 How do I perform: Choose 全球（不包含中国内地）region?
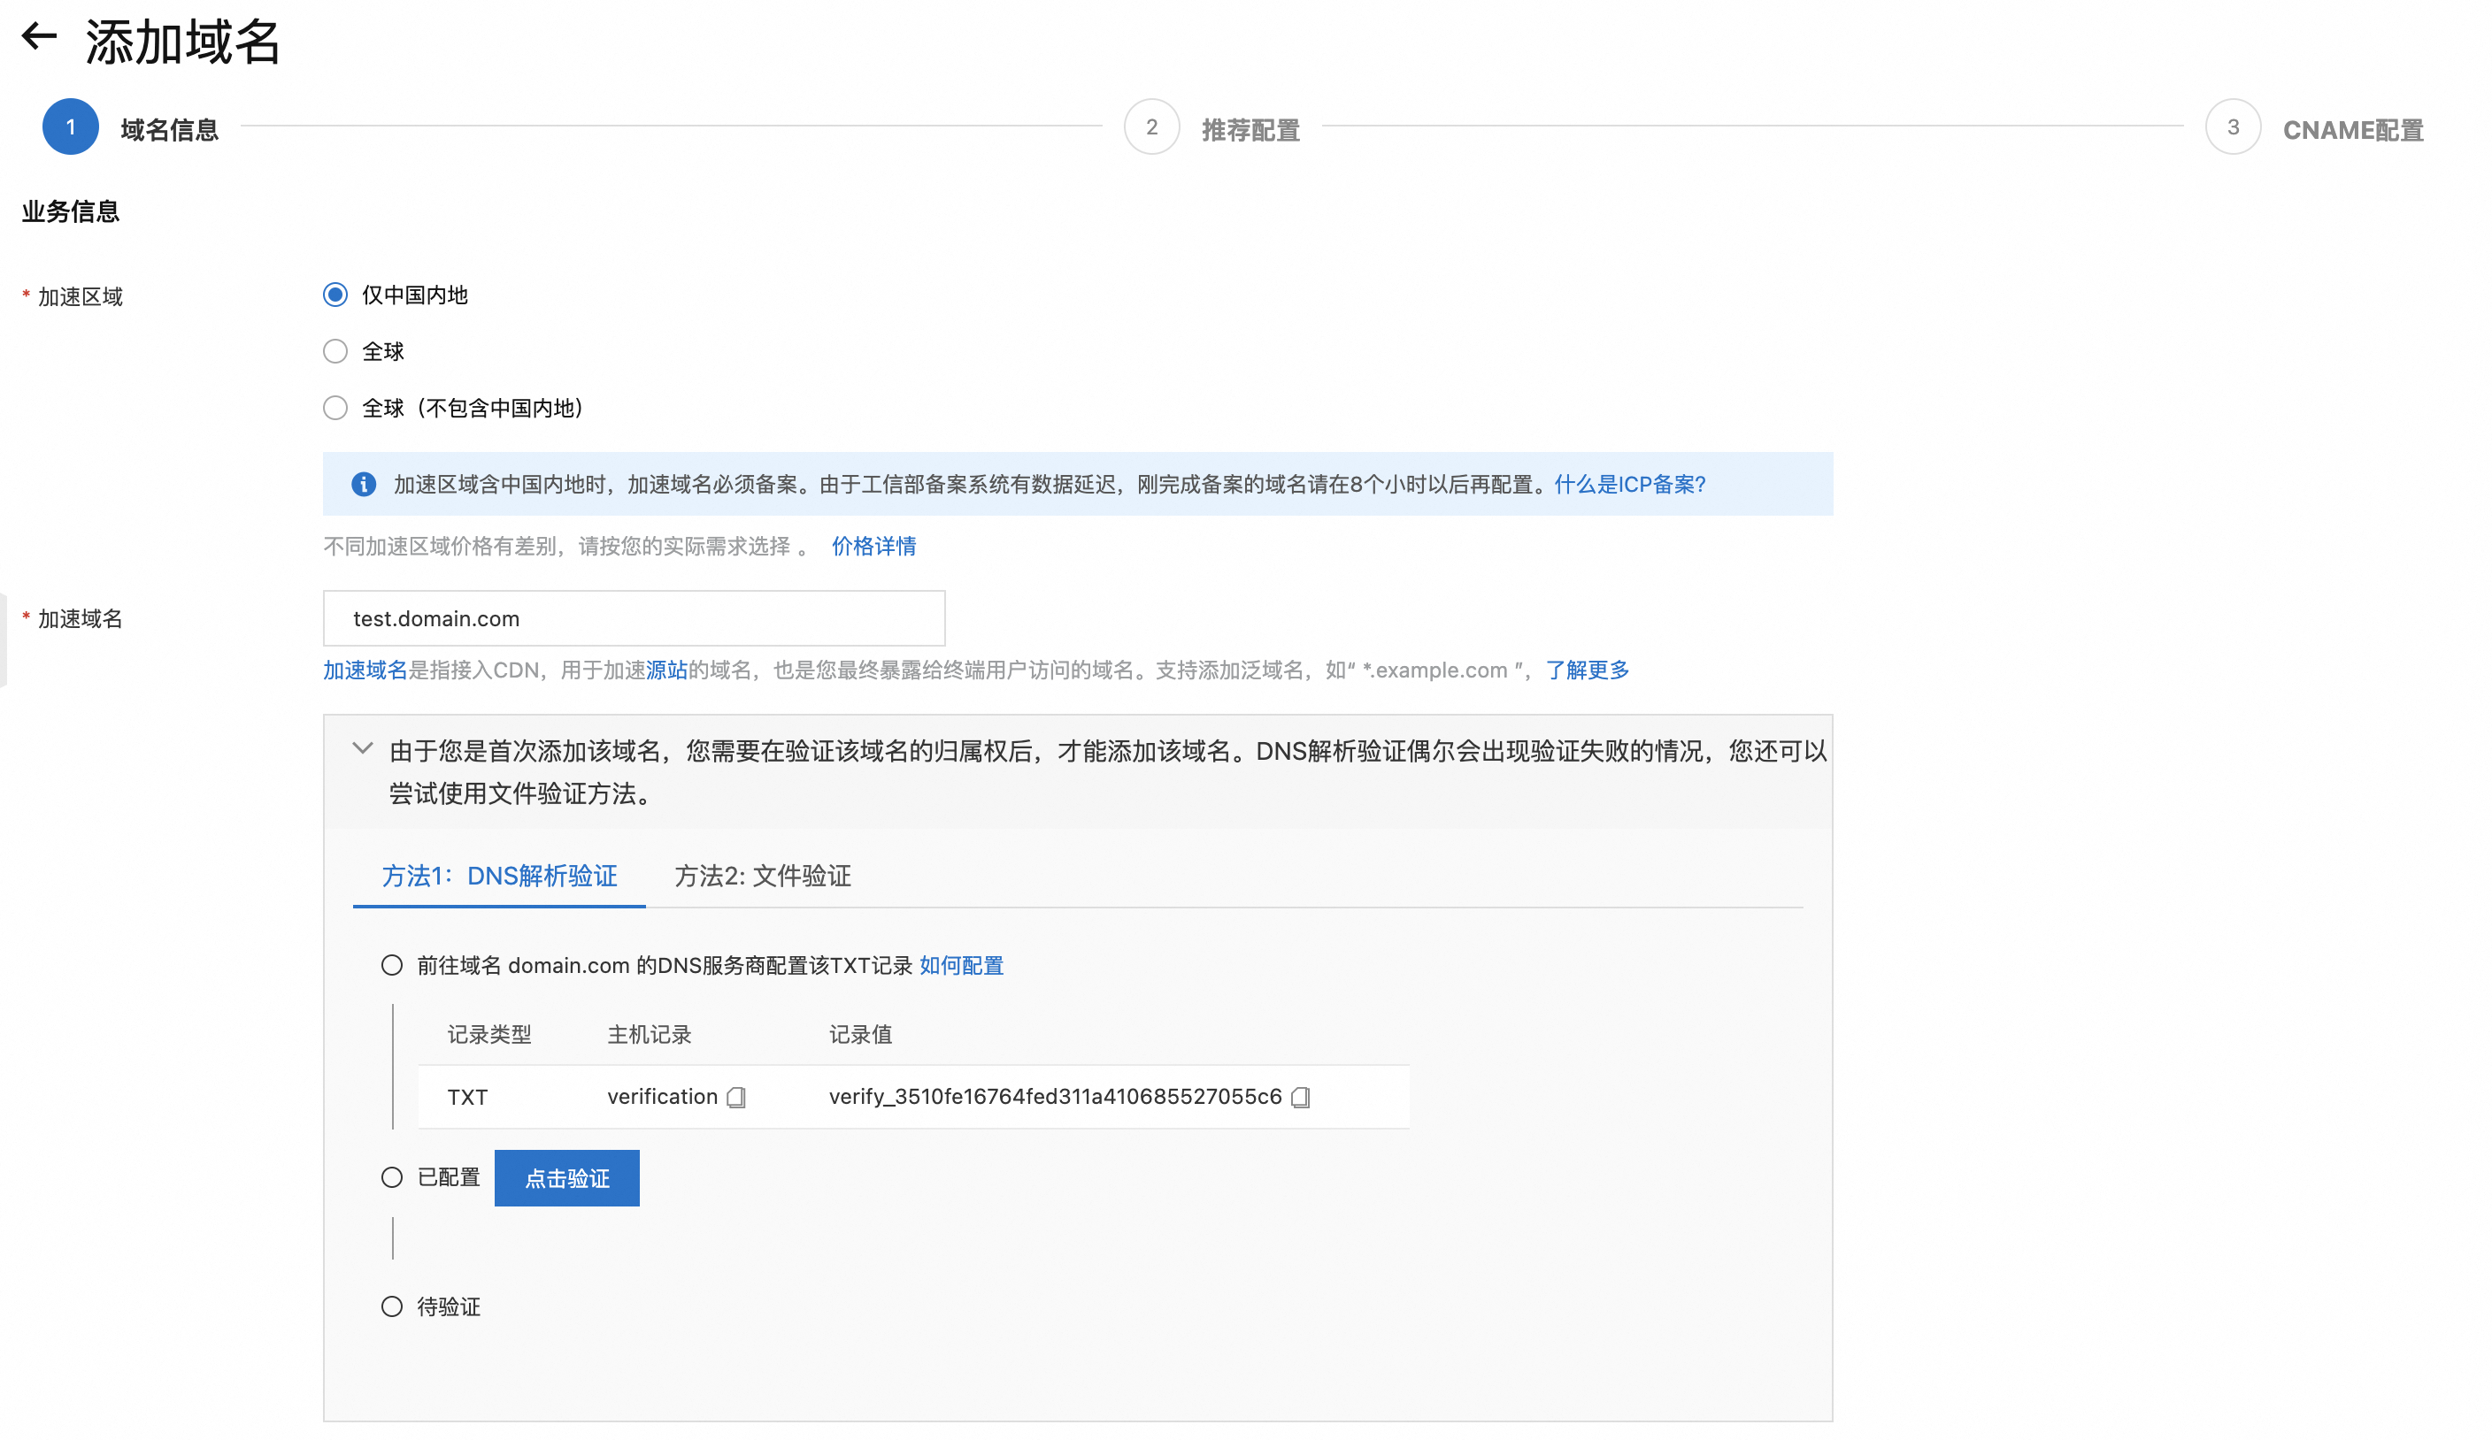point(335,408)
